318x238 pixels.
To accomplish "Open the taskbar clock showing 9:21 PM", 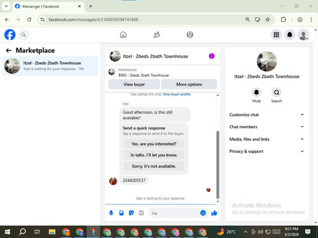I will click(291, 232).
